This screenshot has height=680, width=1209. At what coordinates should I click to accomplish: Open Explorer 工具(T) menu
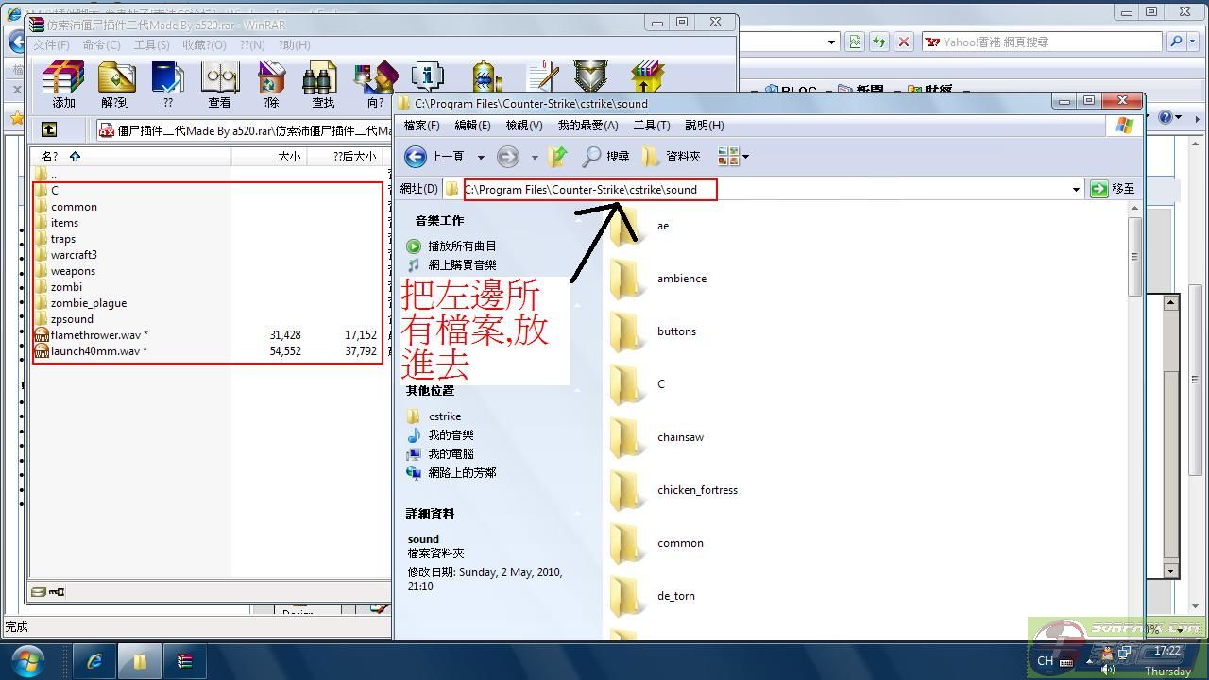(651, 126)
